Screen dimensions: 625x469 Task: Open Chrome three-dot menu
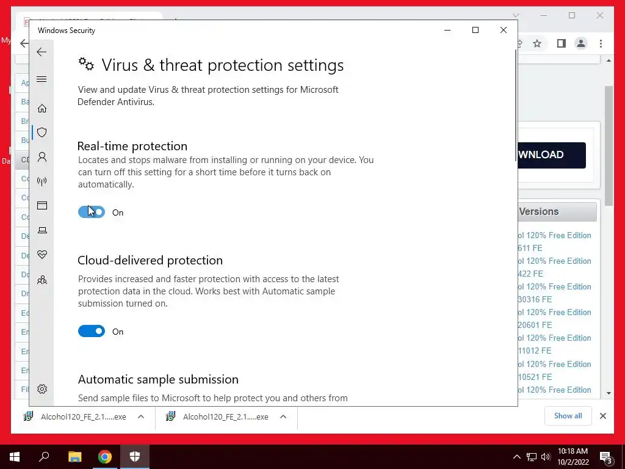(601, 43)
